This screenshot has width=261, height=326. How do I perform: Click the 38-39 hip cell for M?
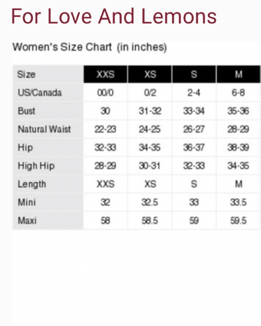(x=238, y=148)
